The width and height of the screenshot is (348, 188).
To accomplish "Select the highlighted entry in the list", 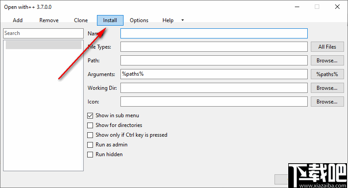I will 43,45.
